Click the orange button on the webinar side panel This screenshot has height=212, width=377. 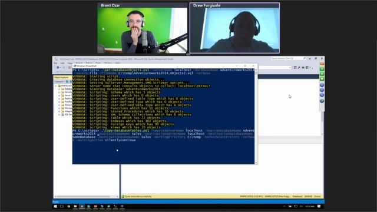322,64
